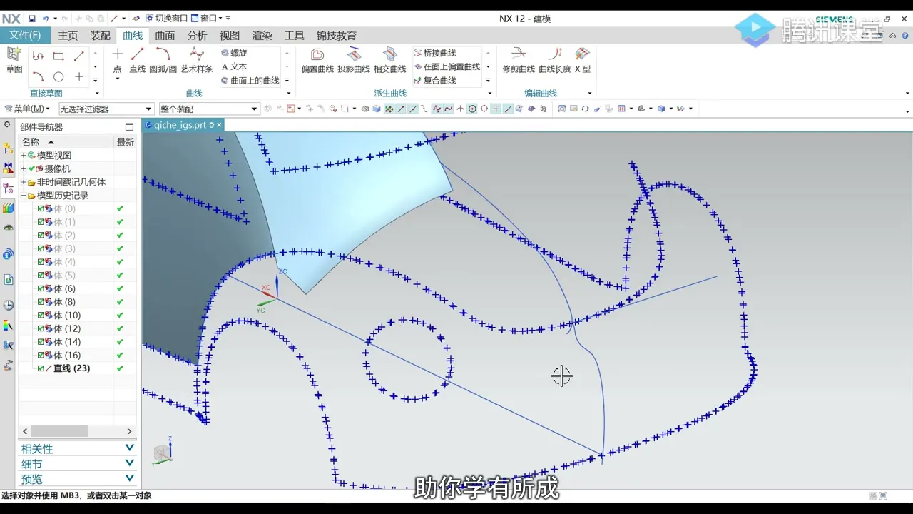Select the 圆弧/圆 (Arc/Circle) tool
This screenshot has width=913, height=514.
pos(163,62)
